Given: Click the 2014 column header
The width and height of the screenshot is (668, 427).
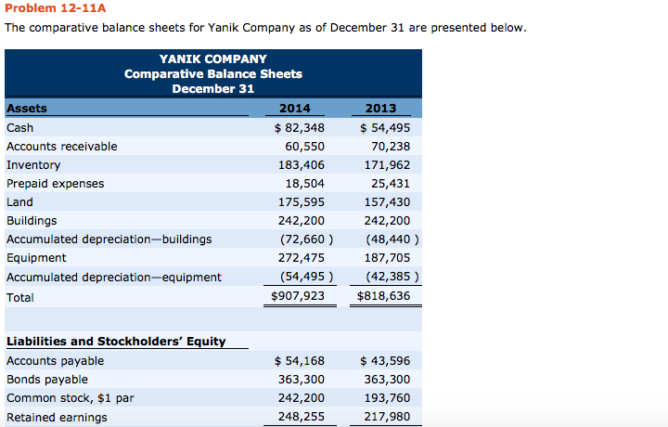Looking at the screenshot, I should click(x=295, y=109).
